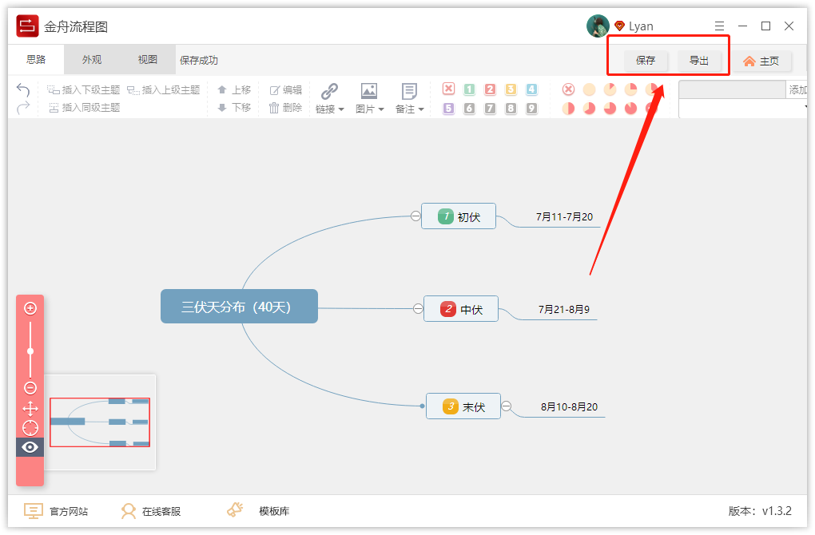Click the pan move arrows icon
Screen dimensions: 815x535
pyautogui.click(x=30, y=409)
